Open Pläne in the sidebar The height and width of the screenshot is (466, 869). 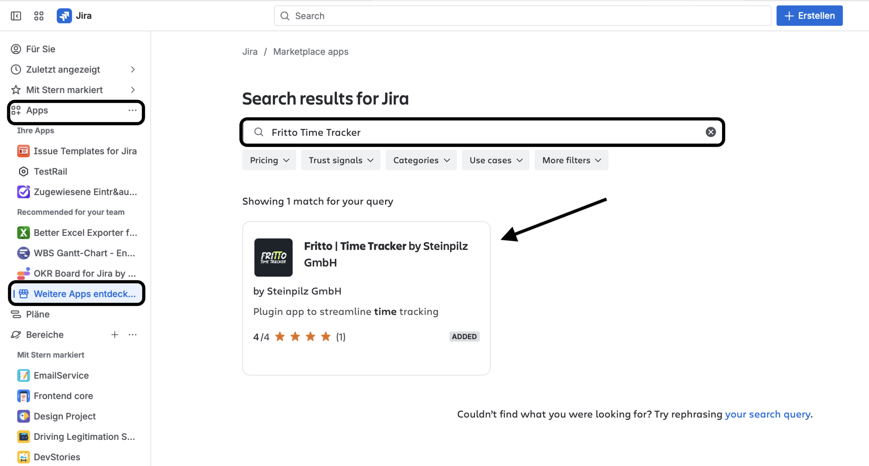[38, 314]
